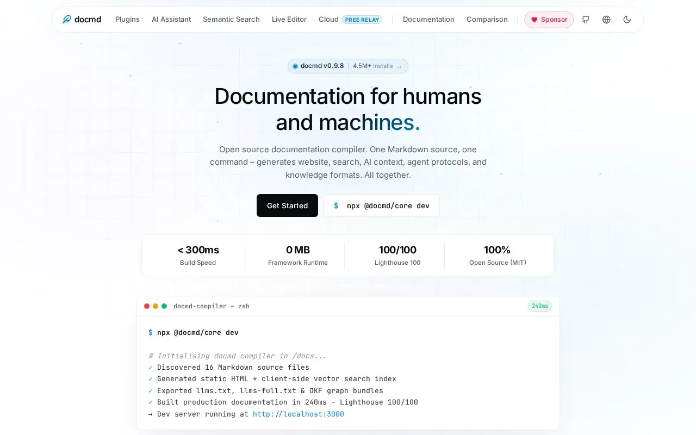Open the Documentation link
The height and width of the screenshot is (435, 696).
(x=428, y=20)
